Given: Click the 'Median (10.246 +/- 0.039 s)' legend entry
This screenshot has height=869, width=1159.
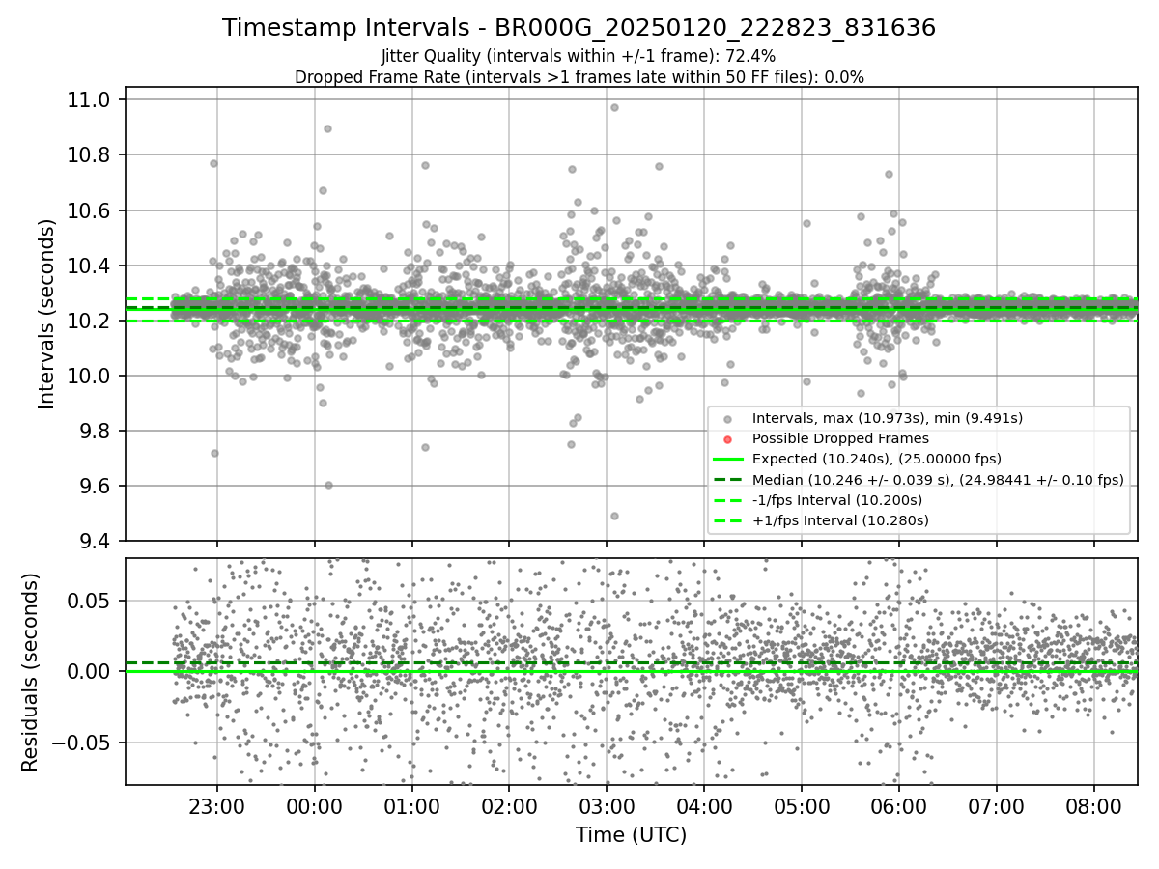Looking at the screenshot, I should [x=938, y=480].
